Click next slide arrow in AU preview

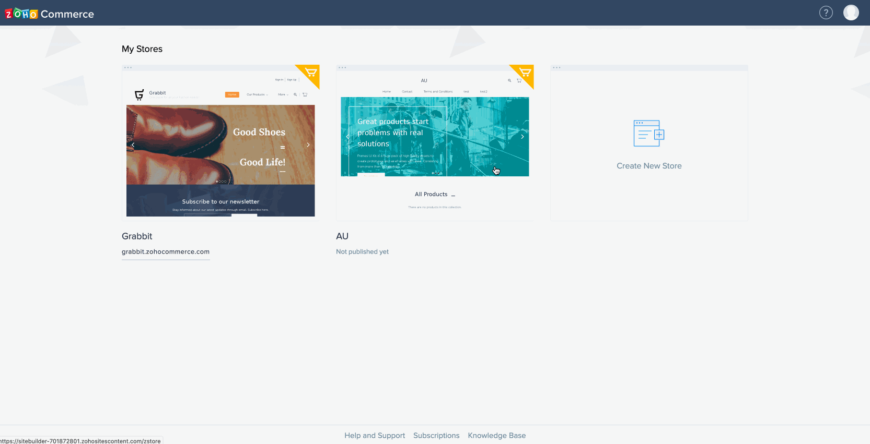pyautogui.click(x=522, y=137)
